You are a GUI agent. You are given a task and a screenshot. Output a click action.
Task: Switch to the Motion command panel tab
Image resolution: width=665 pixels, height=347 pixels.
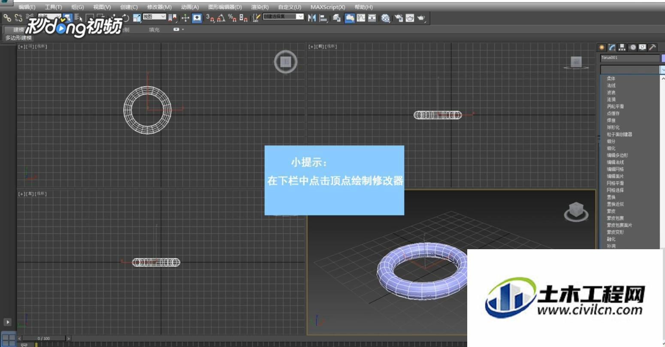[632, 47]
